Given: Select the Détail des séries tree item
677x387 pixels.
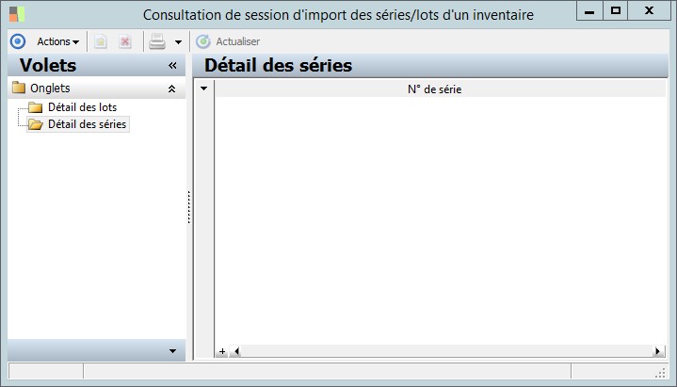Looking at the screenshot, I should (x=87, y=124).
